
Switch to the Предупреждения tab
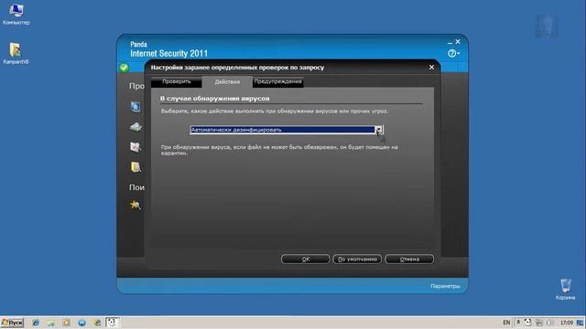point(277,81)
